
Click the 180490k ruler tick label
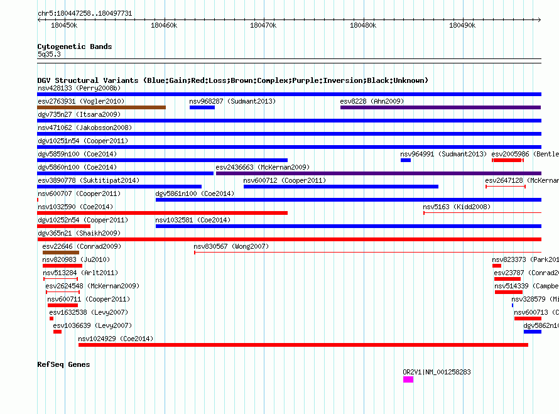pyautogui.click(x=462, y=25)
